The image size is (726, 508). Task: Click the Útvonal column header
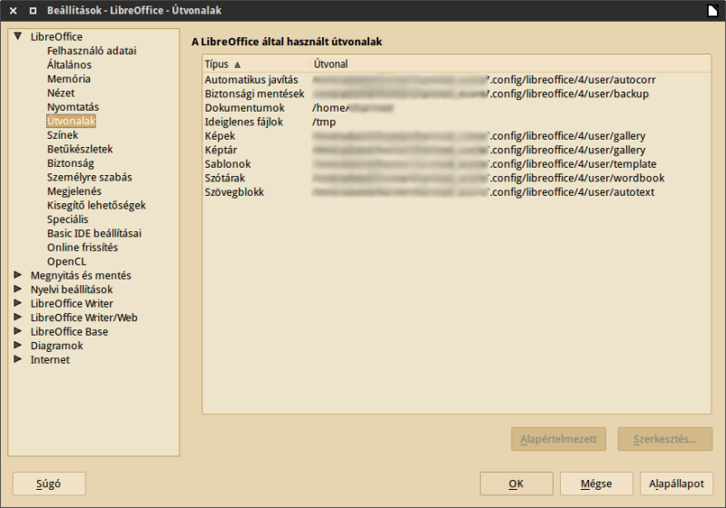click(511, 64)
